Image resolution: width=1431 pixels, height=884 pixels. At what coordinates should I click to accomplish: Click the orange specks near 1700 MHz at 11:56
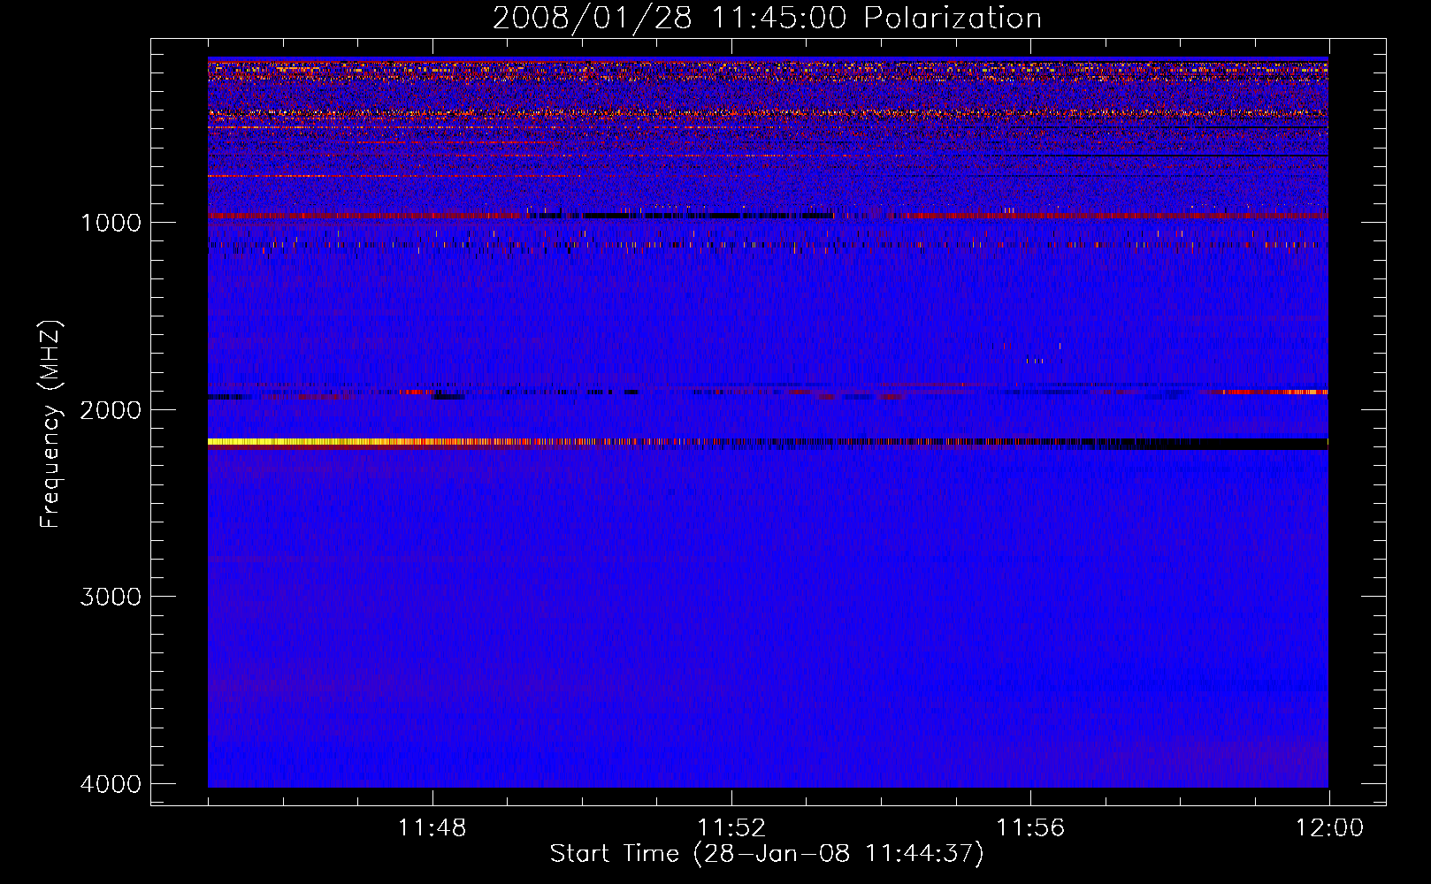(x=1035, y=360)
